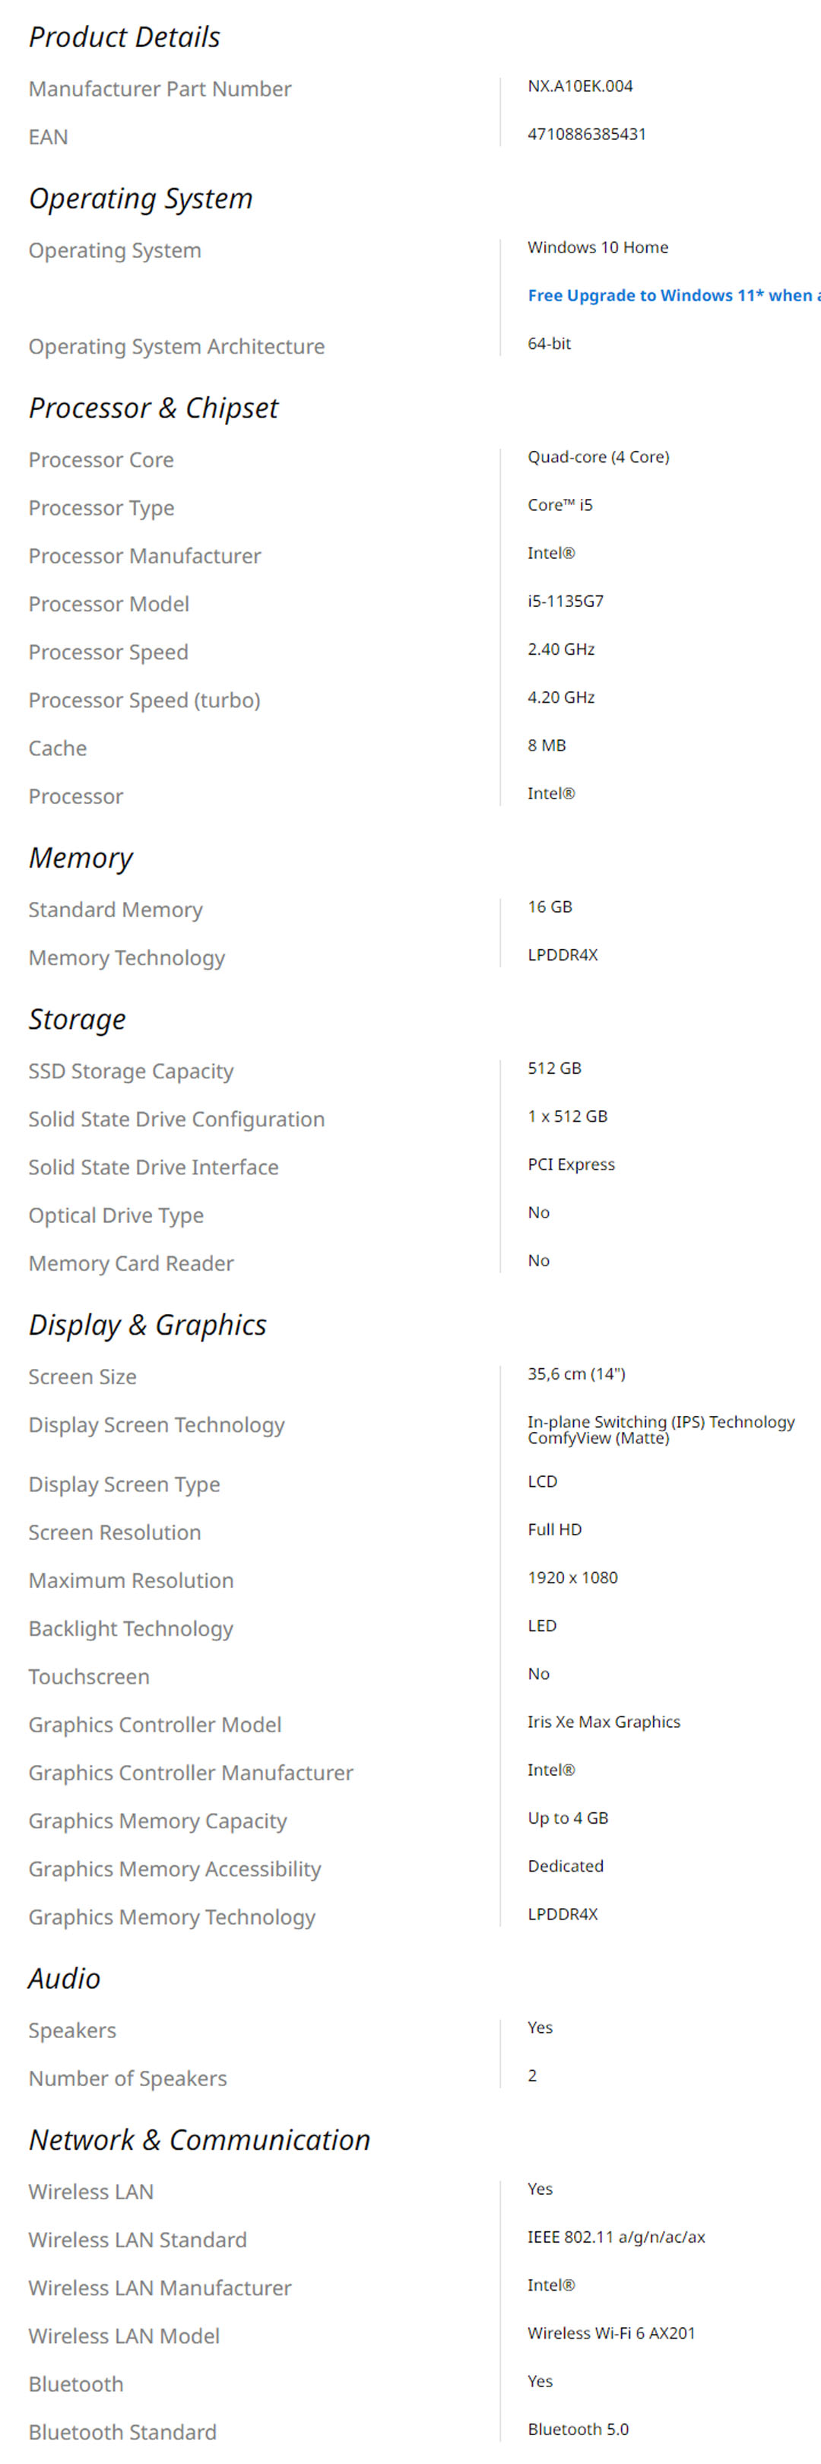The image size is (821, 2464).
Task: Click the part number NX.A10EK.004
Action: 580,86
